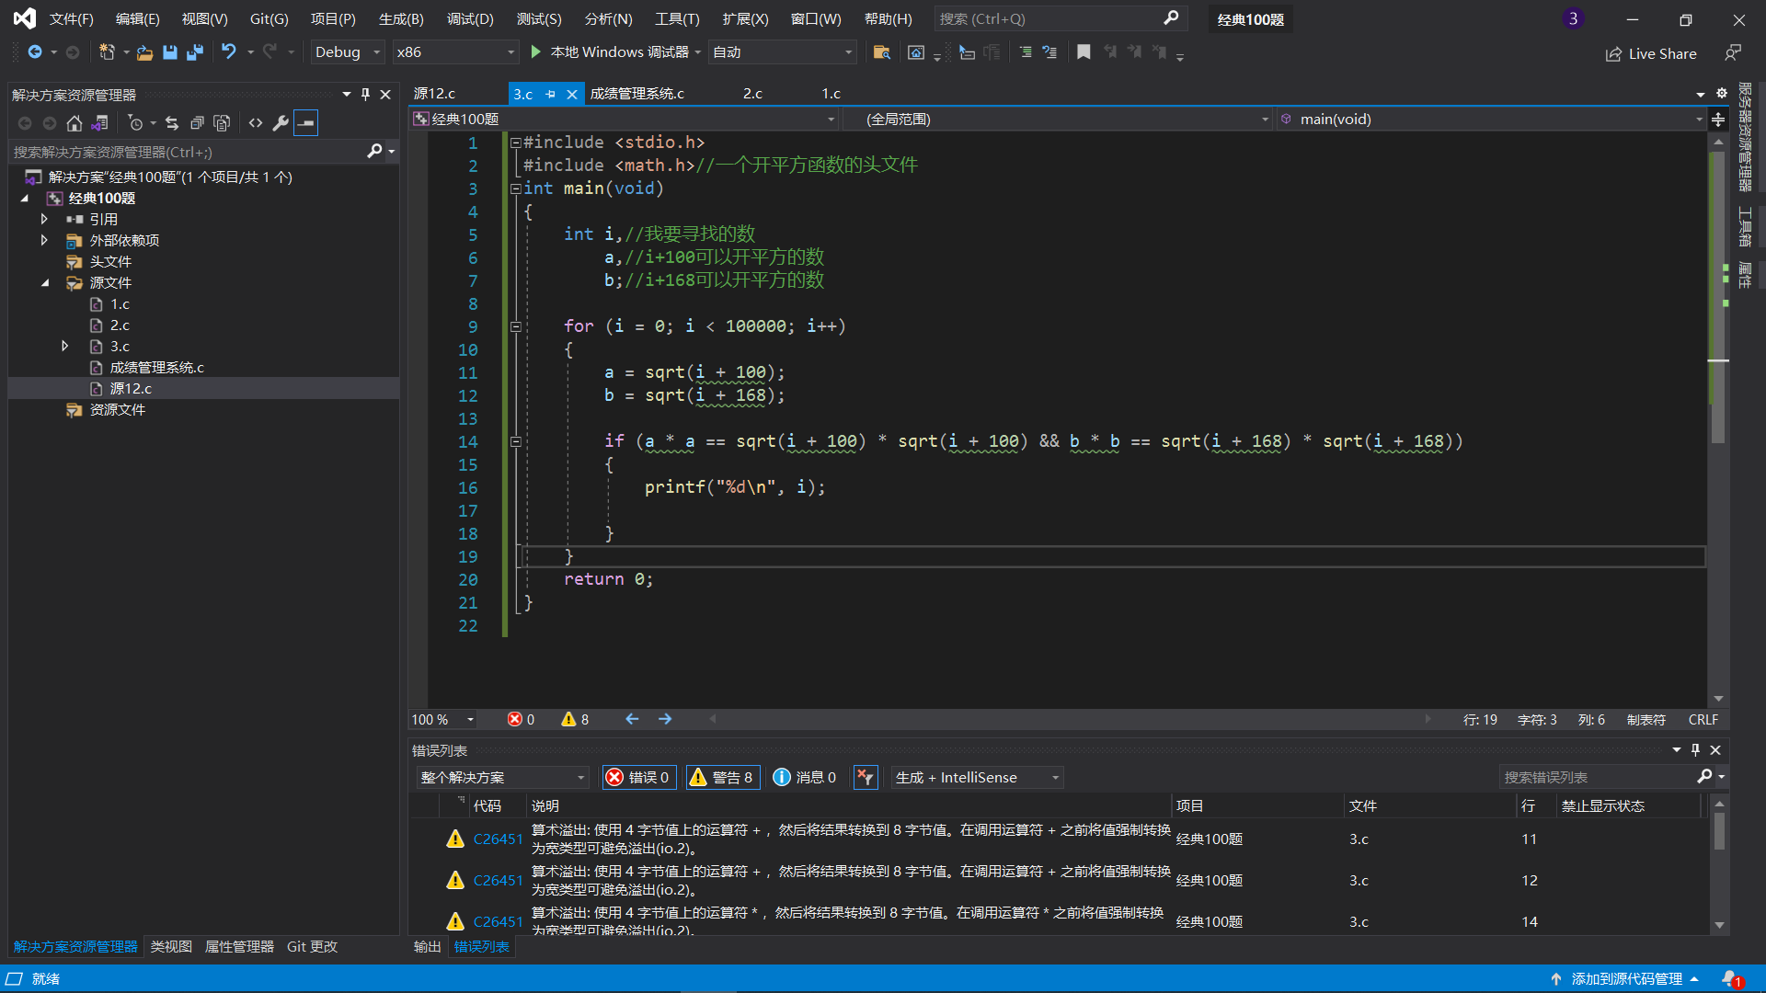Open the 100 % zoom level dropdown
The width and height of the screenshot is (1766, 993).
pyautogui.click(x=443, y=719)
